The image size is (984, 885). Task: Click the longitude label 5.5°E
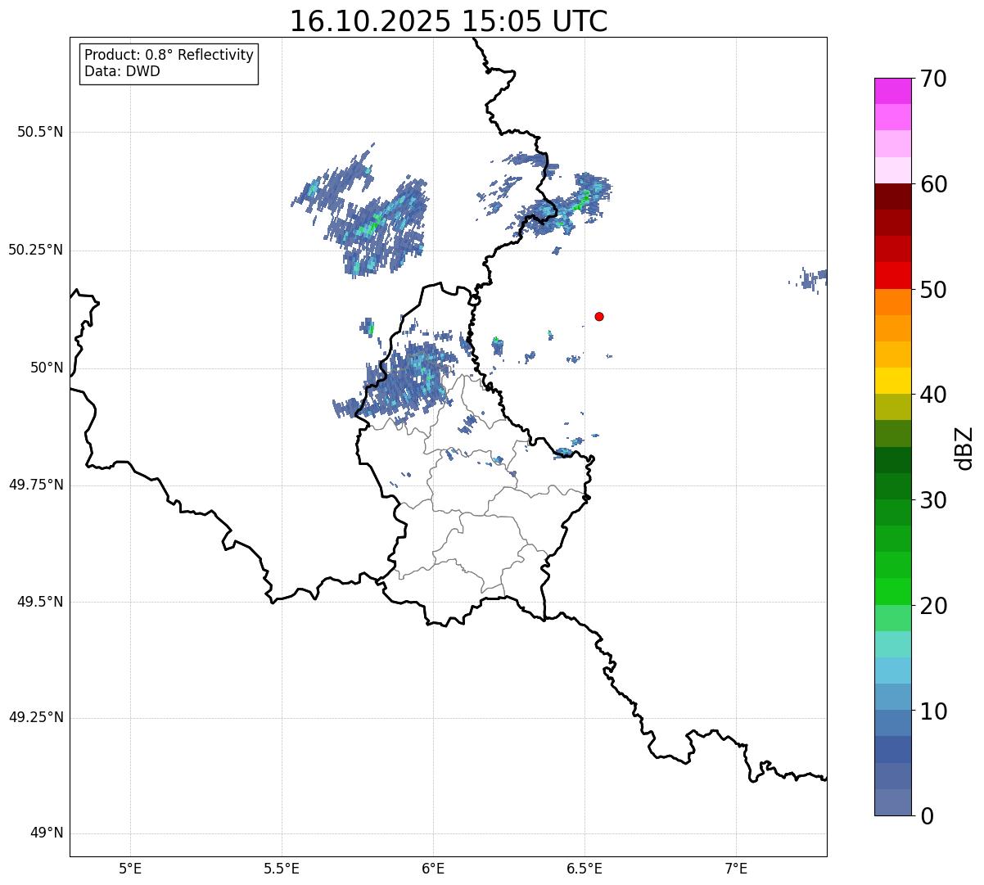[282, 868]
